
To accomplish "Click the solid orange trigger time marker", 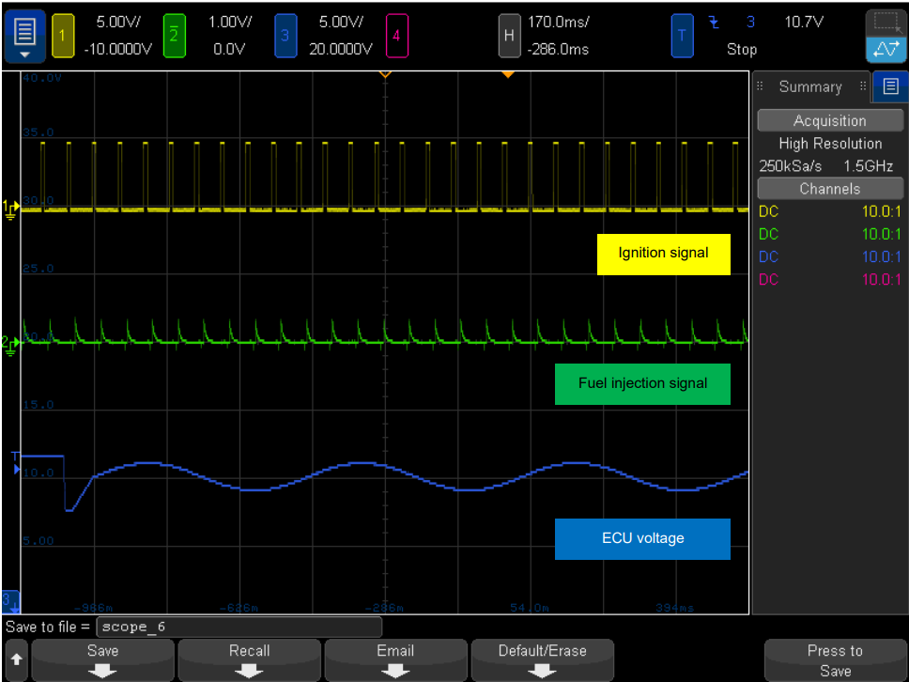I will [x=508, y=75].
